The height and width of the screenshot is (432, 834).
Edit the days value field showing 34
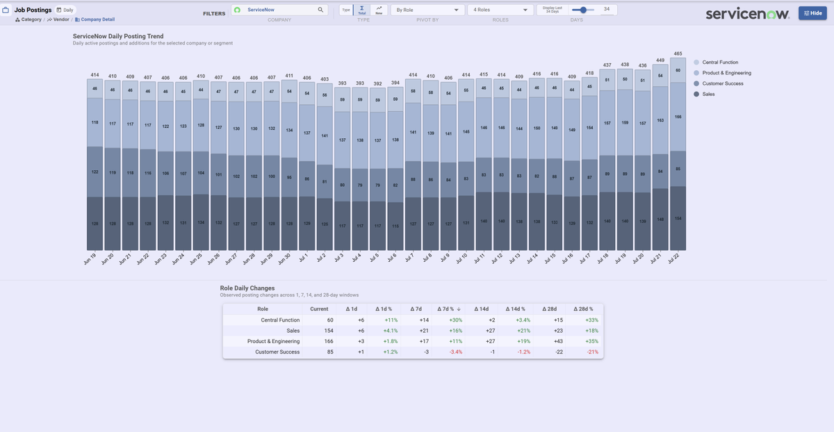click(x=607, y=10)
